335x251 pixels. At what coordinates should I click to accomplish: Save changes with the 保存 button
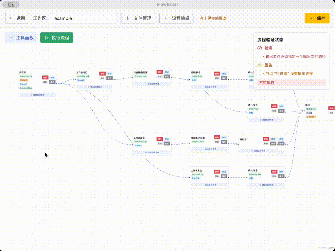(317, 18)
